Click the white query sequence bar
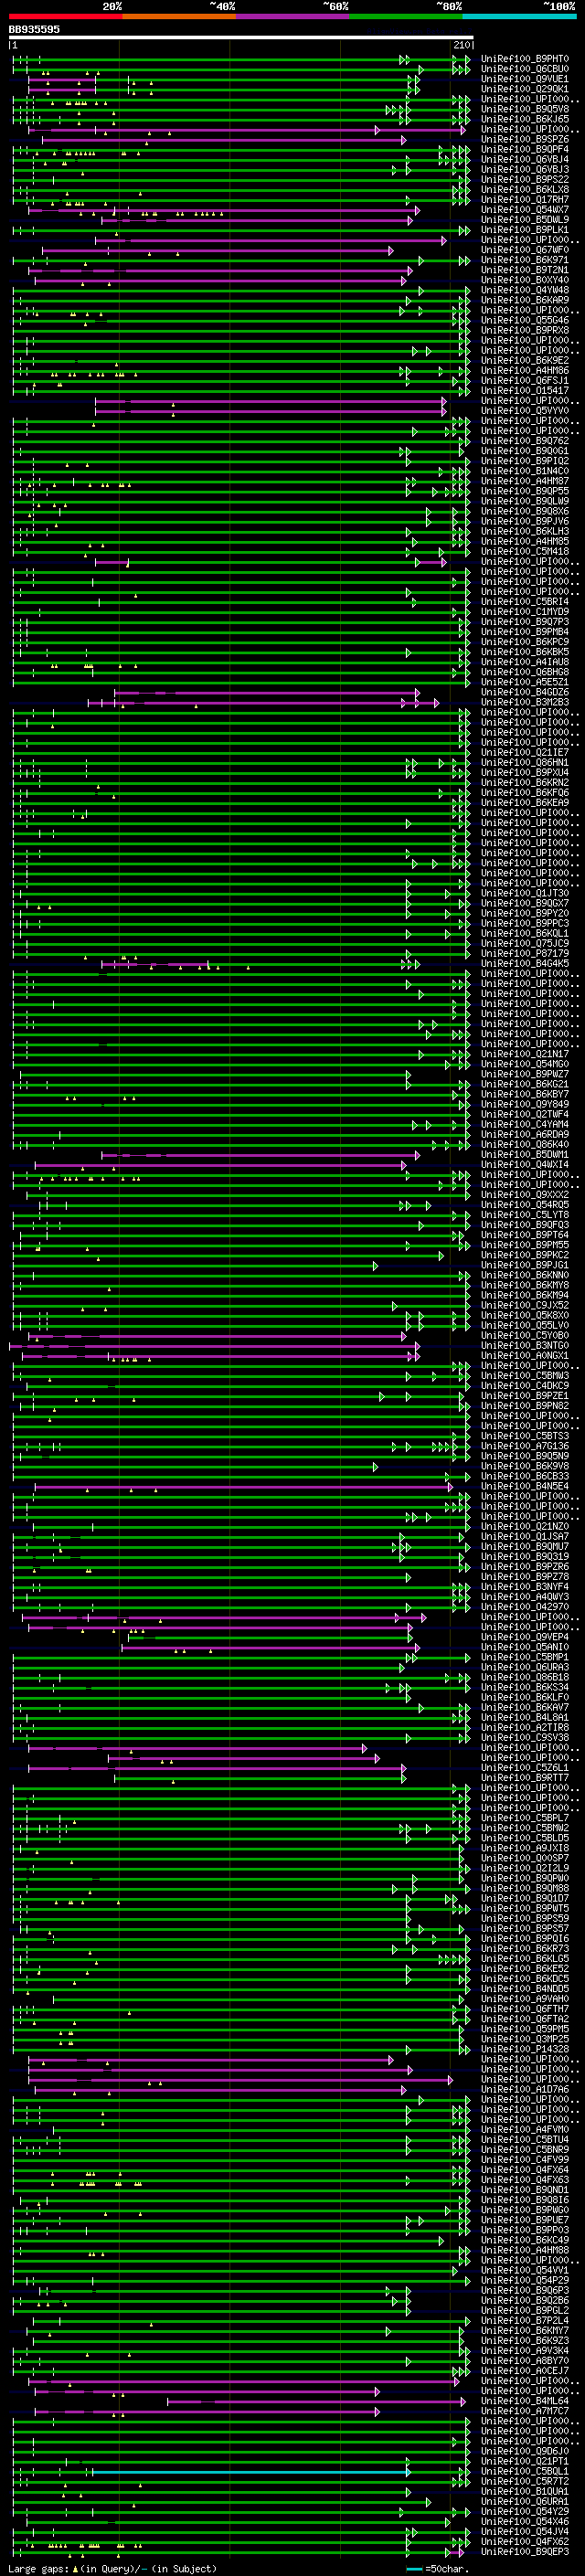Image resolution: width=585 pixels, height=2576 pixels. (241, 37)
